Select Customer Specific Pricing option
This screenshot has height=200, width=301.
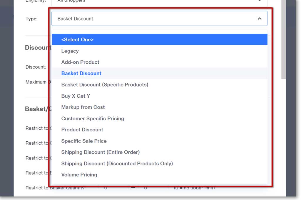[x=160, y=118]
